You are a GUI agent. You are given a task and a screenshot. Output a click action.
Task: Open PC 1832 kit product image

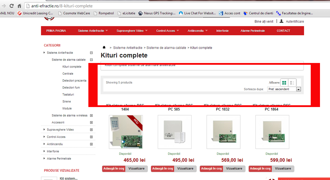pyautogui.click(x=223, y=132)
